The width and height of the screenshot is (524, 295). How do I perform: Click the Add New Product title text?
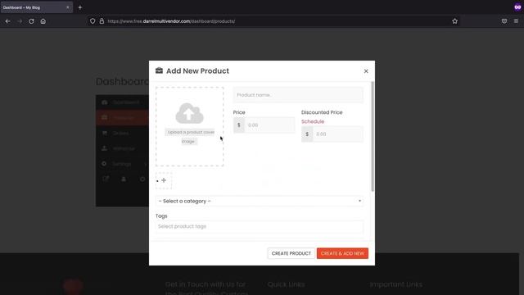coord(197,71)
